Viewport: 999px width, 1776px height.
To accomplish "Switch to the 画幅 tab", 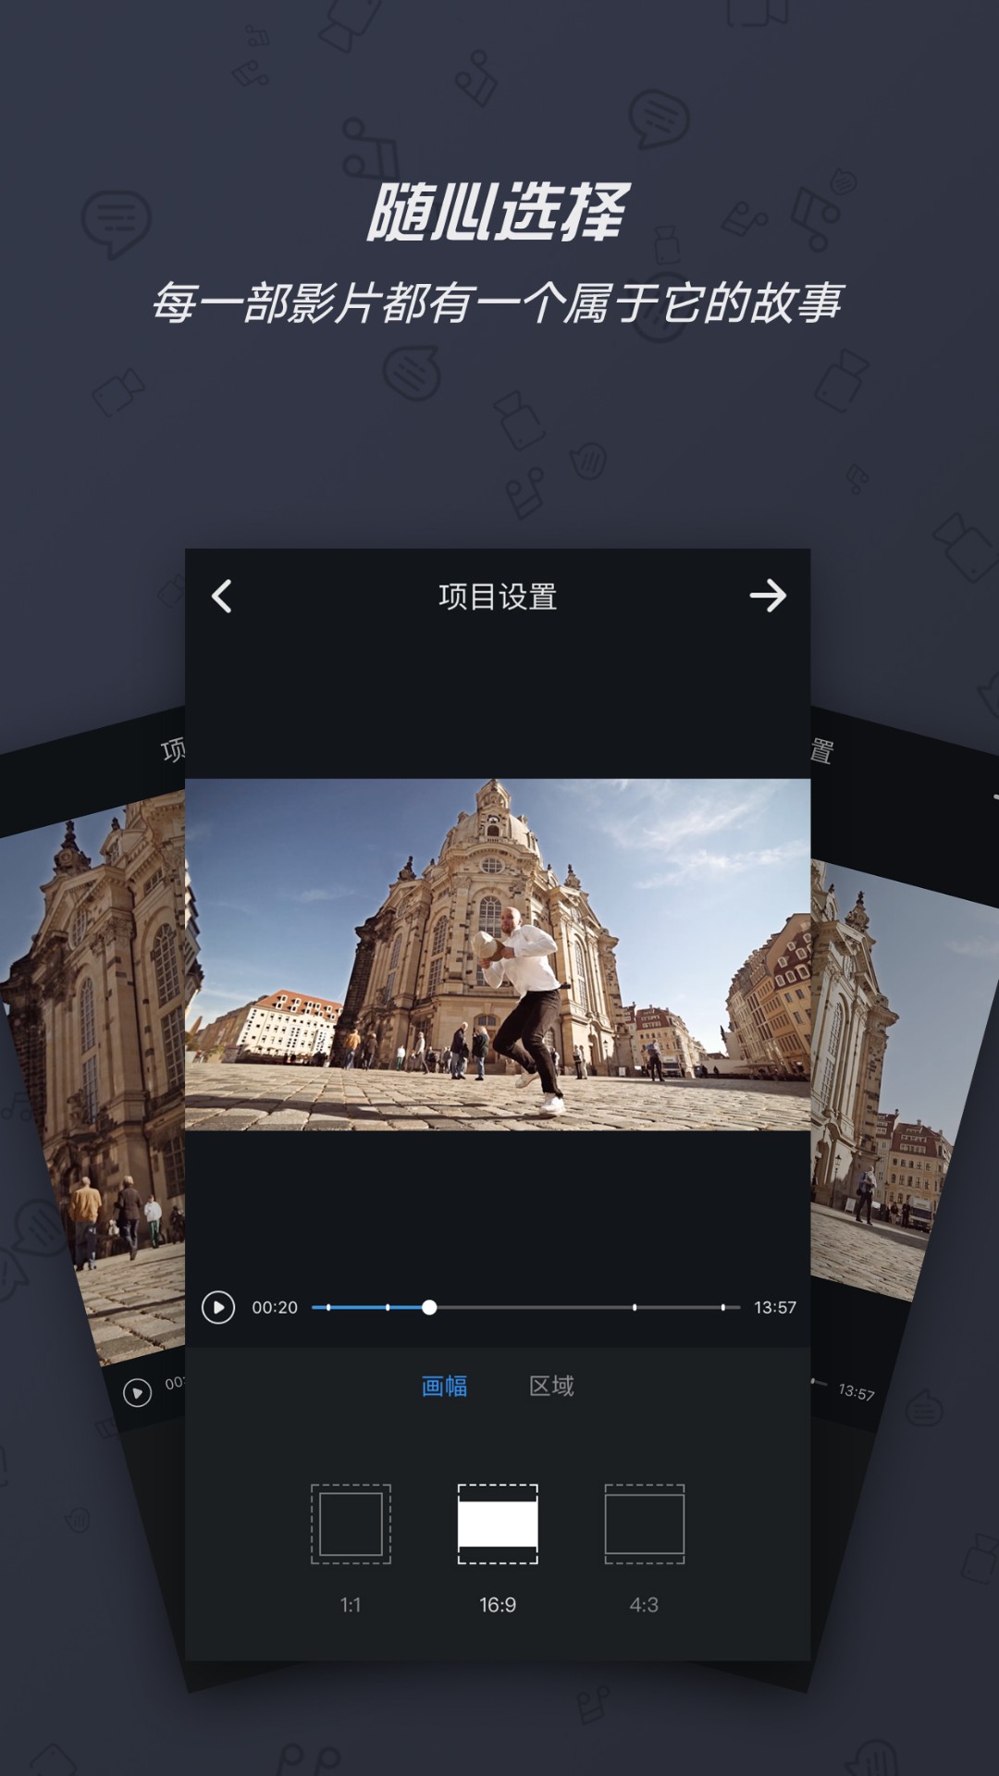I will tap(444, 1386).
